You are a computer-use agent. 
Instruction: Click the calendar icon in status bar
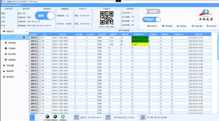tap(108, 117)
